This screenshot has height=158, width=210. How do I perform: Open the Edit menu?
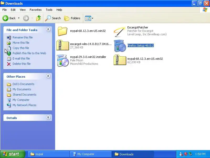13,10
